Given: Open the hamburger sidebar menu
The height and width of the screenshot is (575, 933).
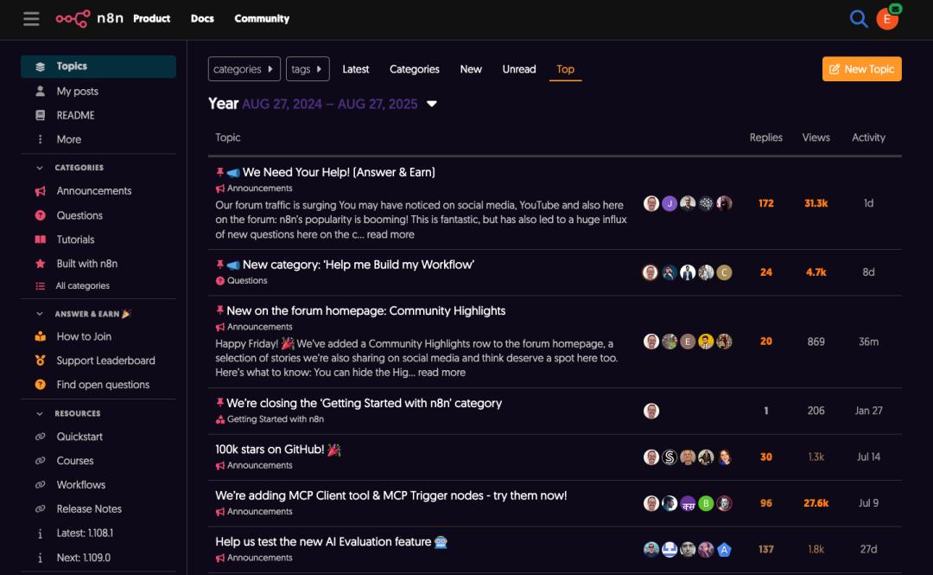Looking at the screenshot, I should point(31,18).
